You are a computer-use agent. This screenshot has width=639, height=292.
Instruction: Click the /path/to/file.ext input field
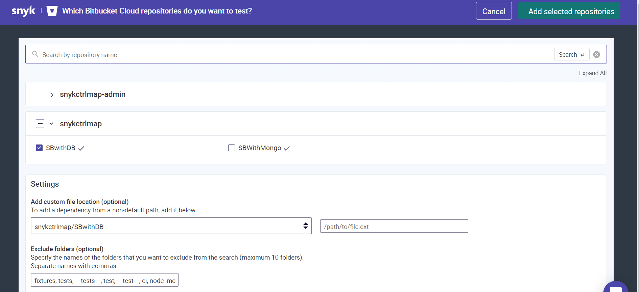394,226
